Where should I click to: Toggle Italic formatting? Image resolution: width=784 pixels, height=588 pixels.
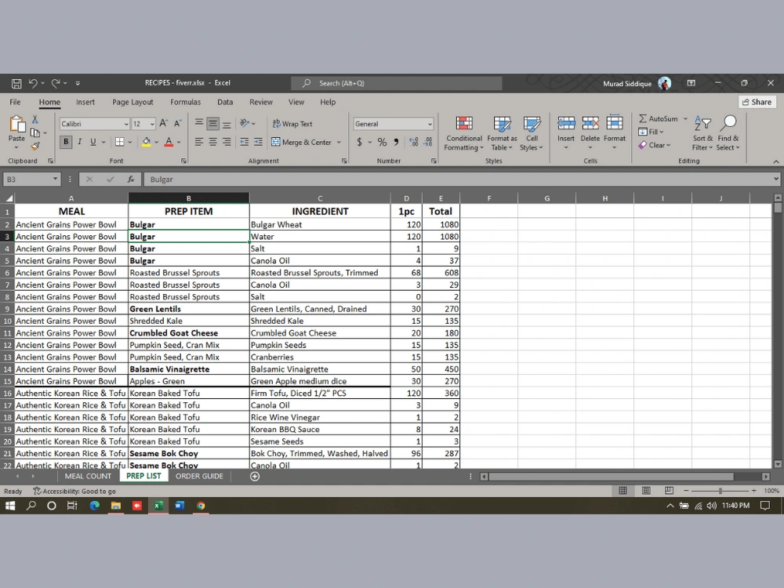click(x=79, y=142)
